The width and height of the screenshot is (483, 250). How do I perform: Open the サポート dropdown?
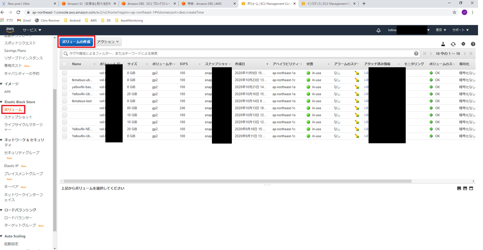coord(460,30)
